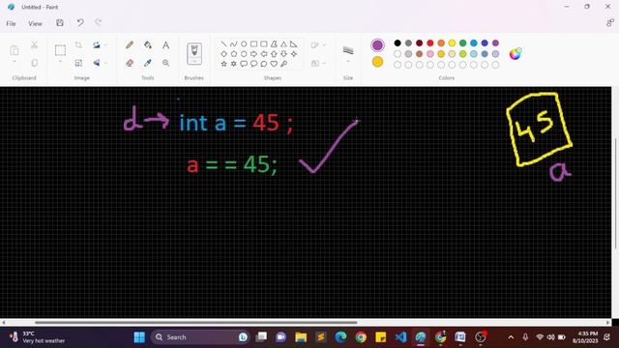Select the Right arrow shape
Image resolution: width=619 pixels, height=348 pixels.
pyautogui.click(x=253, y=54)
